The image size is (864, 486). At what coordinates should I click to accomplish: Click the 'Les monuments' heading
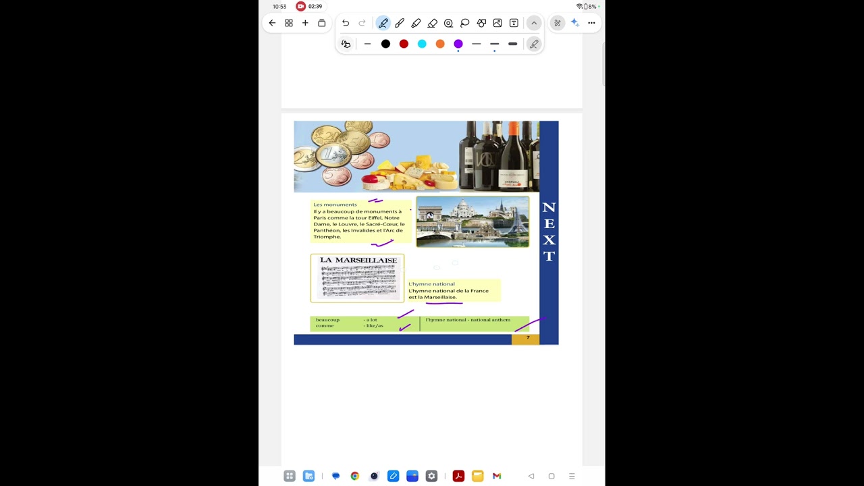335,205
